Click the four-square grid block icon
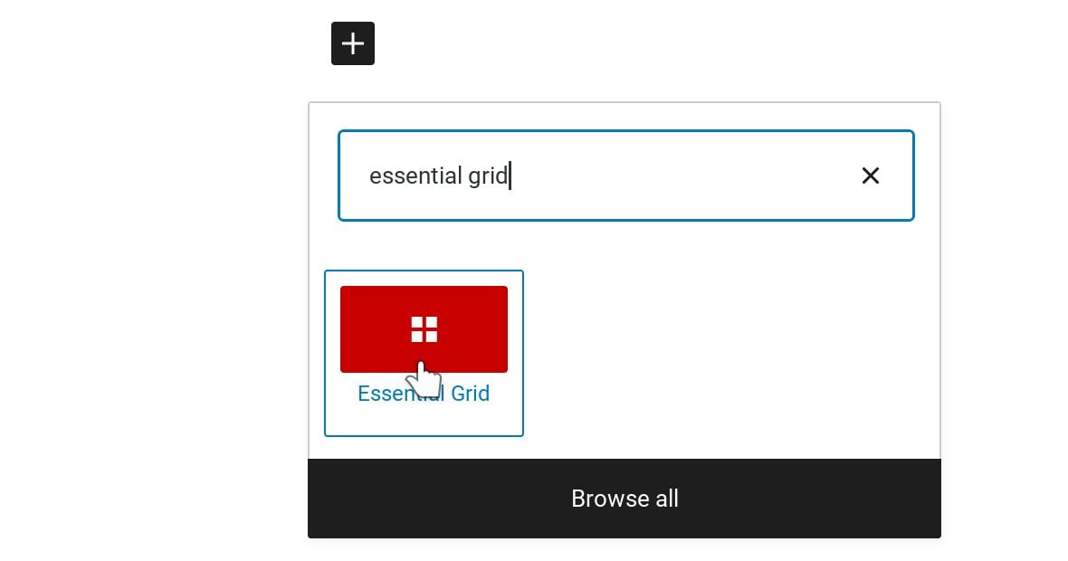Image resolution: width=1068 pixels, height=561 pixels. 424,329
